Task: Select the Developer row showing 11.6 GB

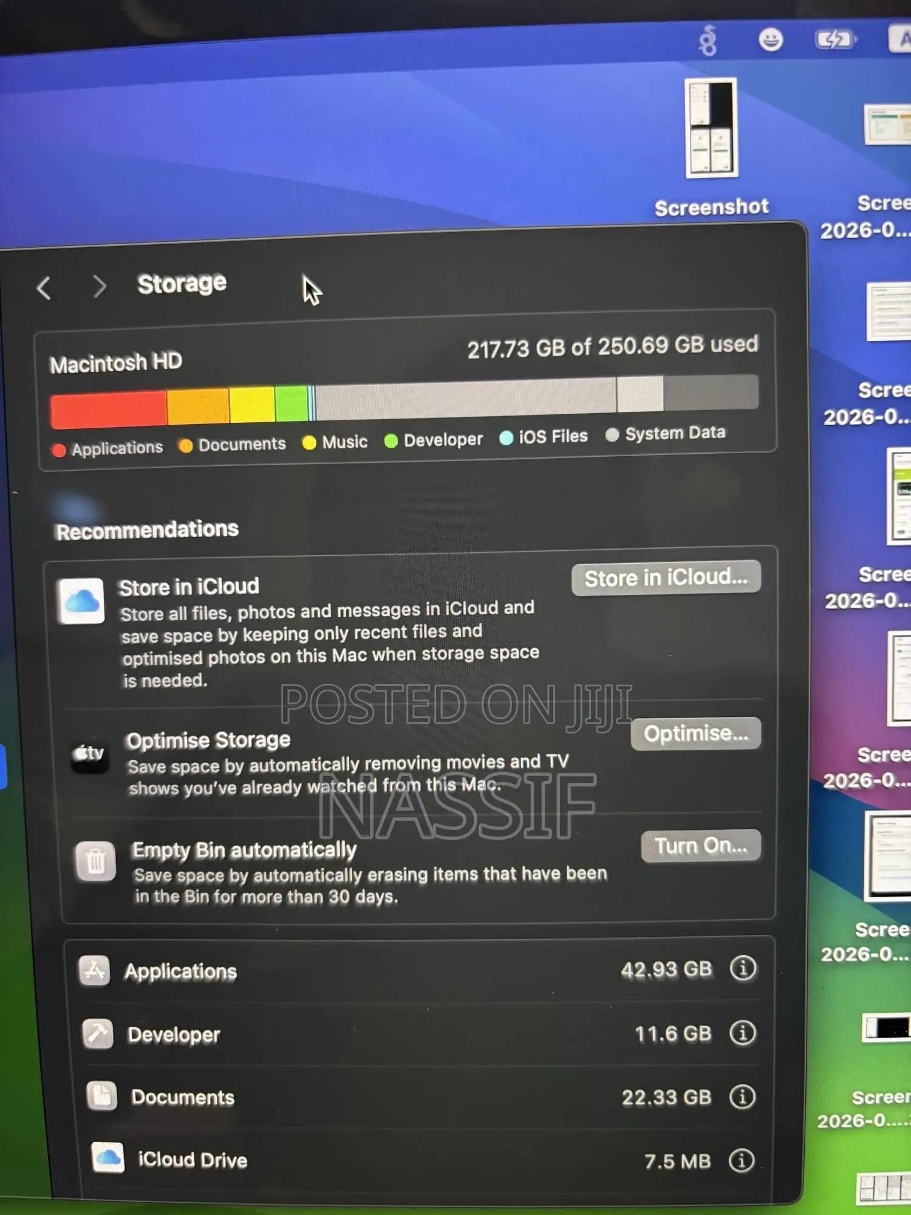Action: pos(419,1033)
